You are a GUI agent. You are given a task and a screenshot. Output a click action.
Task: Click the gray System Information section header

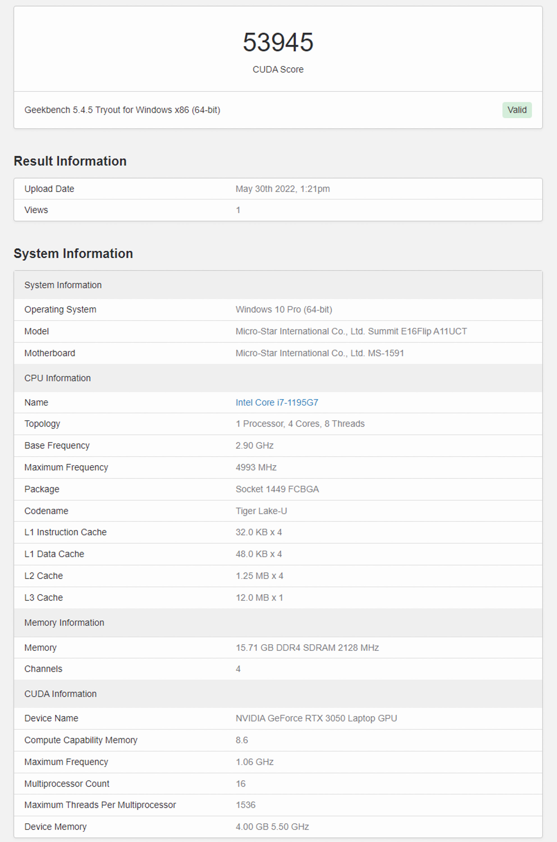pyautogui.click(x=278, y=285)
